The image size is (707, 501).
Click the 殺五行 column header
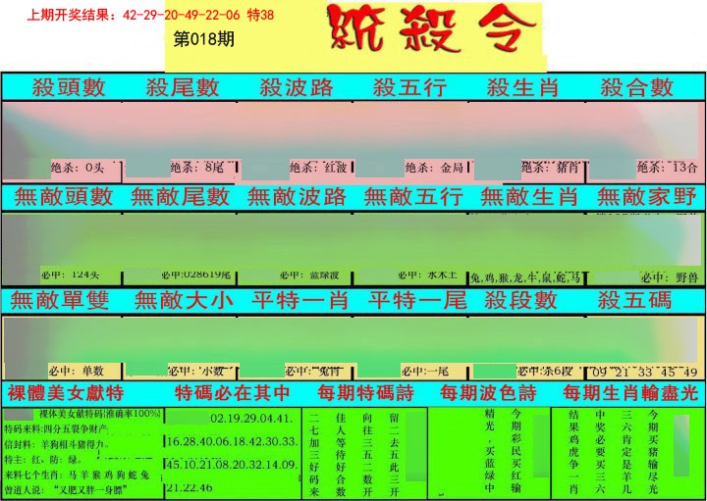click(x=409, y=87)
